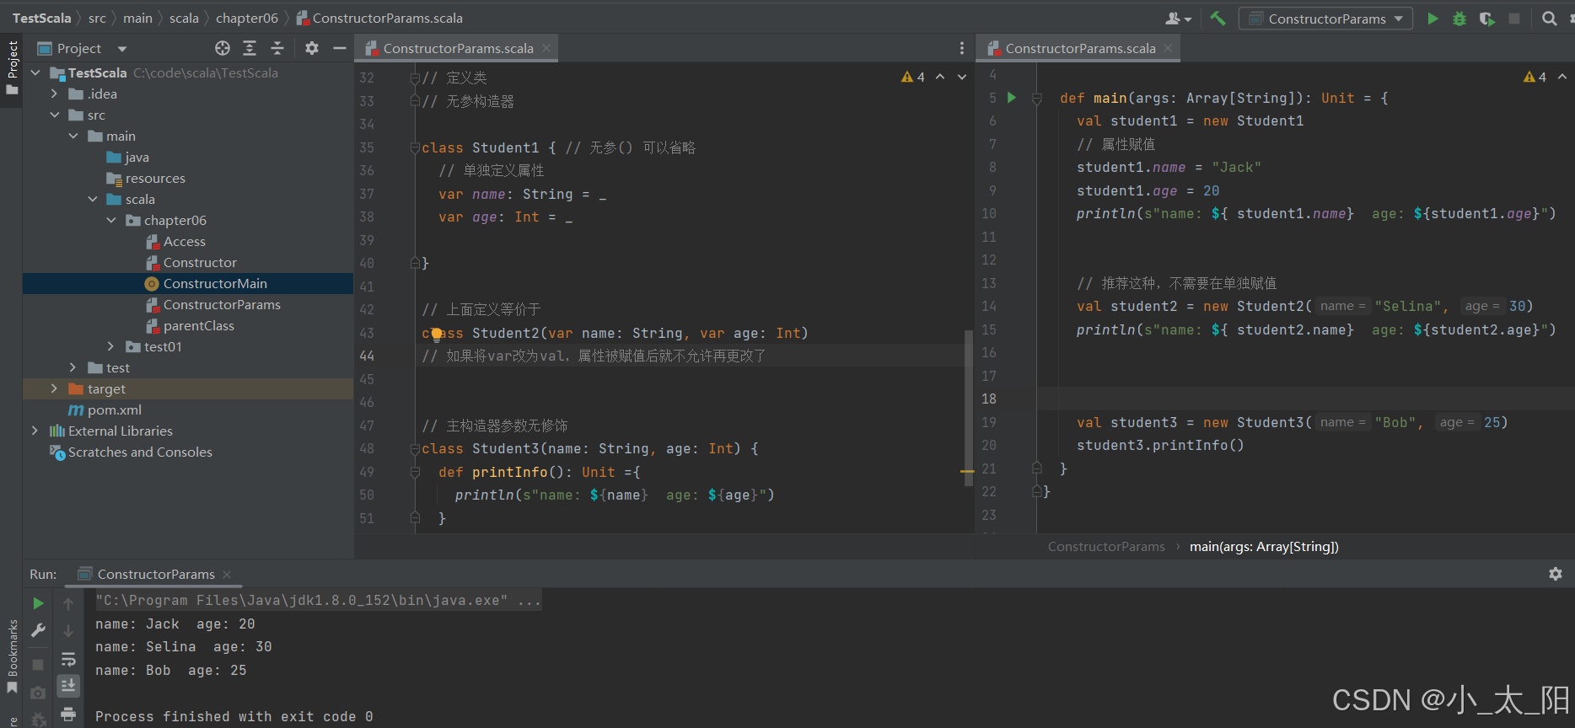Click ConstructorParams editor breadcrumb at bottom
The image size is (1575, 728).
pos(1106,547)
